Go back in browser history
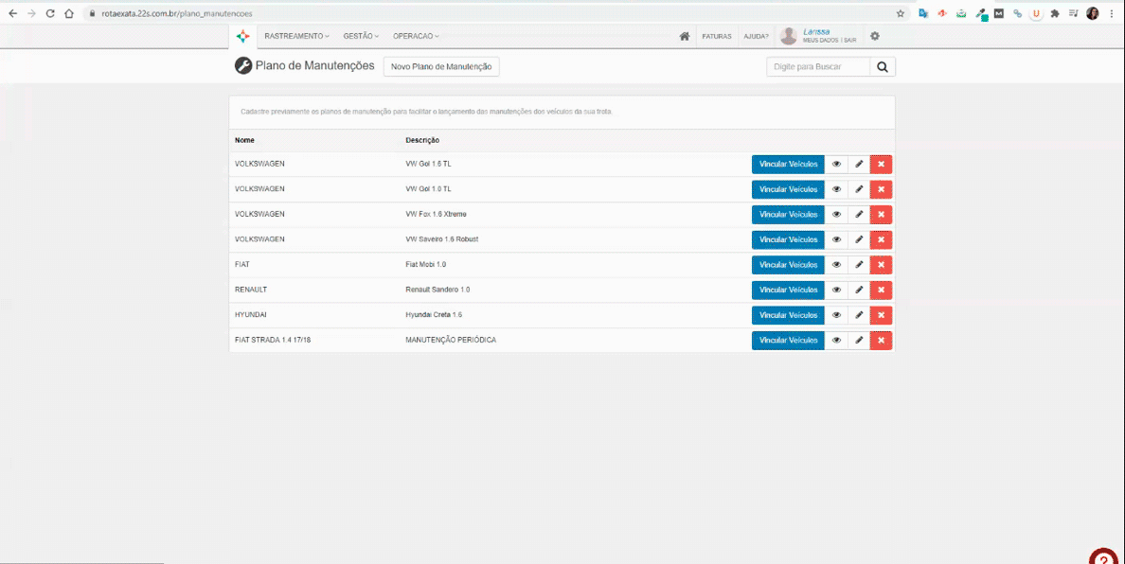1125x564 pixels. 13,13
